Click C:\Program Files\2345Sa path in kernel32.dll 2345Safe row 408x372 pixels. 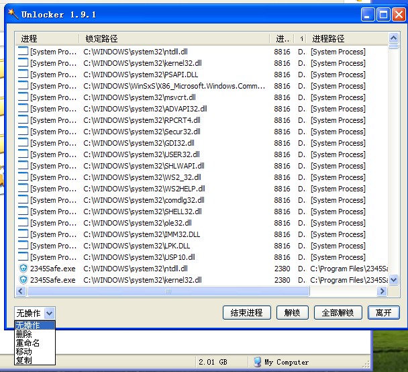point(349,280)
